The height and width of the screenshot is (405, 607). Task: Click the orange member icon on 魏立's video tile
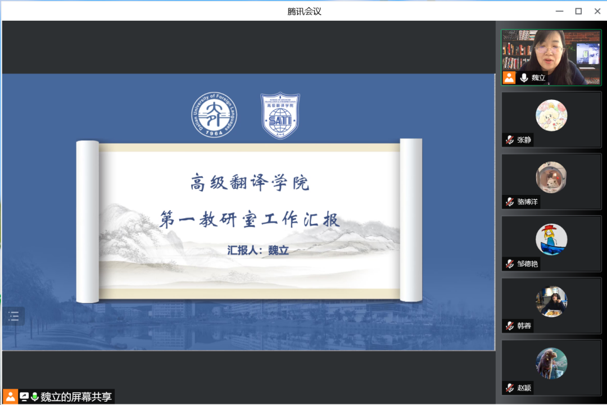[509, 78]
